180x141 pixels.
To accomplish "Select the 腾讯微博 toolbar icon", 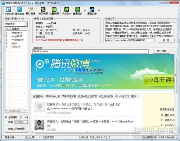I will point(20,11).
